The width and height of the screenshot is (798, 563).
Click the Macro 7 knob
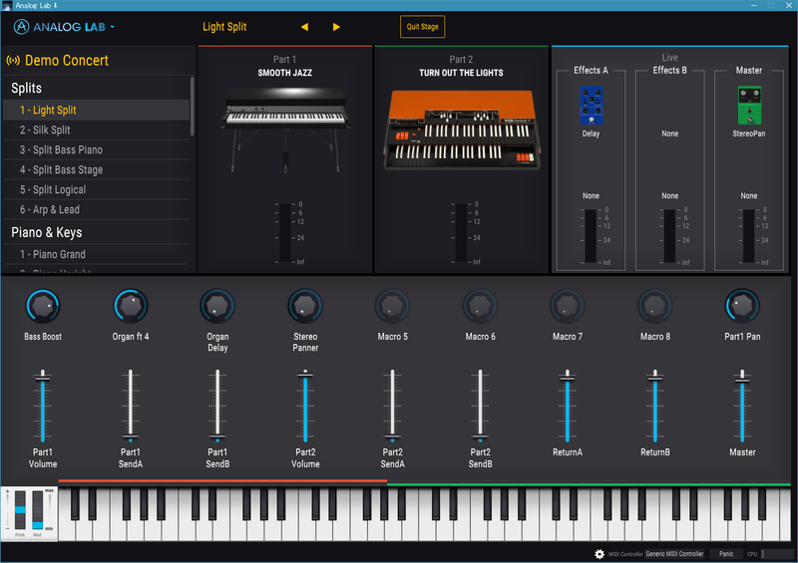pos(568,306)
